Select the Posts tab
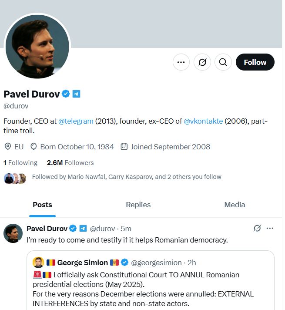Screen dimensions: 285x310 click(42, 205)
